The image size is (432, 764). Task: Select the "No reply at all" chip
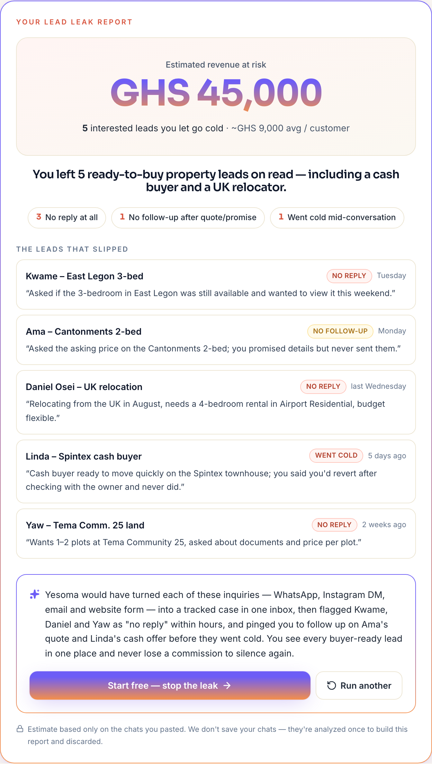click(x=67, y=218)
